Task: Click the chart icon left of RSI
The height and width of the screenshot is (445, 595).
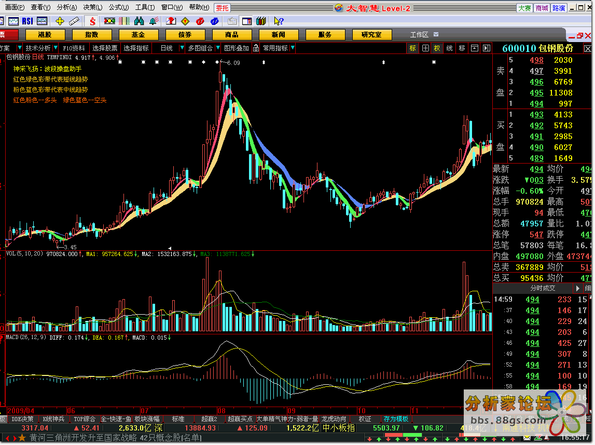Action: point(13,21)
